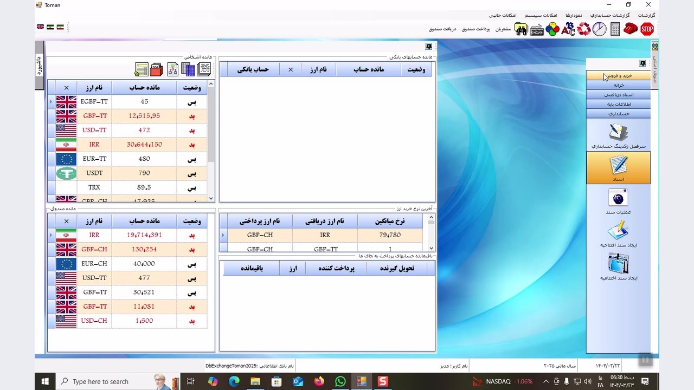Click the 19,714,391 cash box balance cell
Image resolution: width=694 pixels, height=390 pixels.
pos(144,235)
